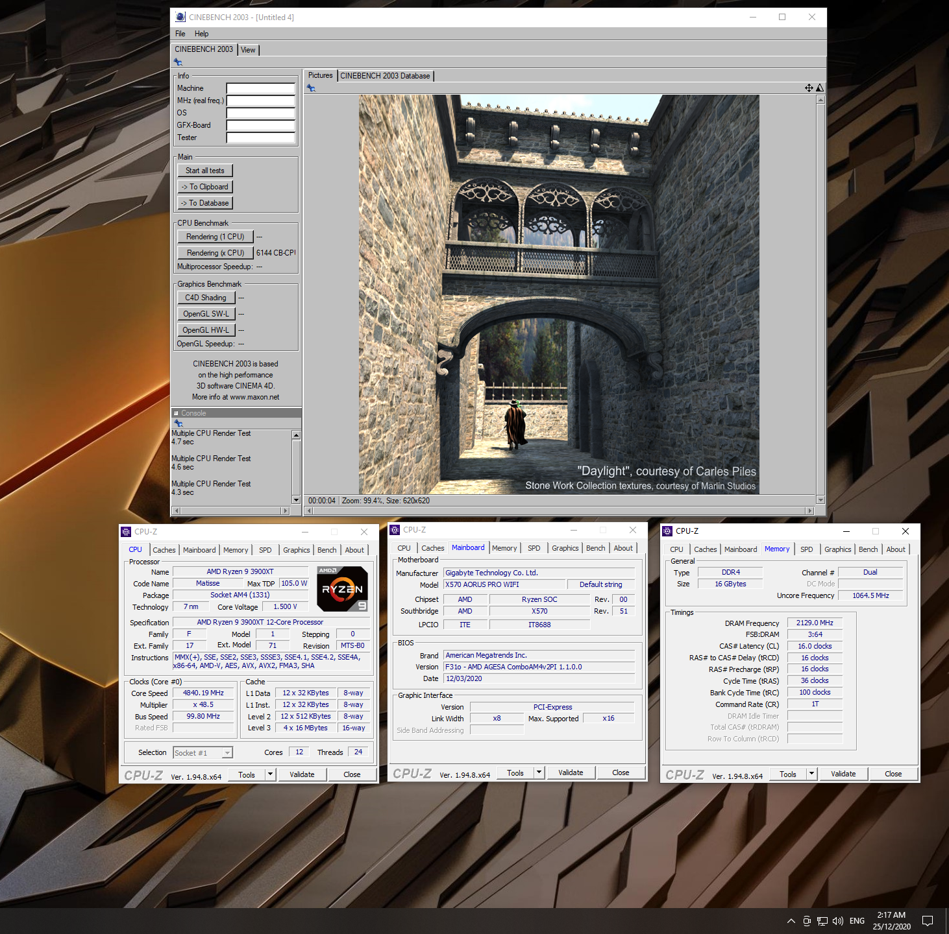Open volume speaker icon in taskbar
949x934 pixels.
pyautogui.click(x=838, y=921)
